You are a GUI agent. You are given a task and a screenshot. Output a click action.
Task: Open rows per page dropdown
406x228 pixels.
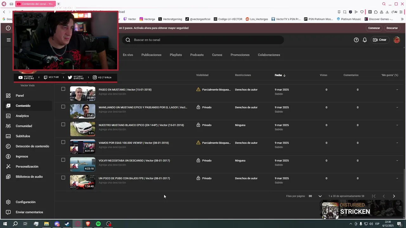click(315, 196)
